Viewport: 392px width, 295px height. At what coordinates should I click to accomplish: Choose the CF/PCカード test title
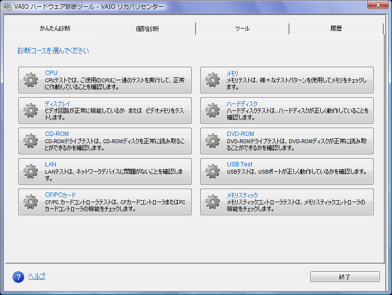point(60,195)
